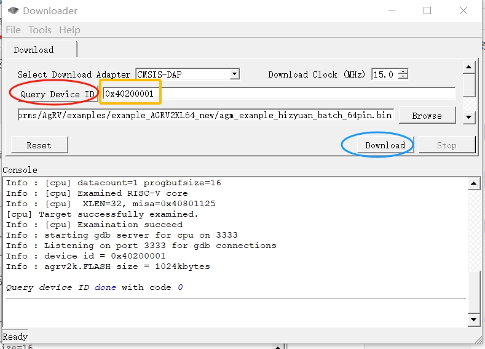The image size is (485, 349).
Task: Open the Tools menu
Action: pos(40,30)
